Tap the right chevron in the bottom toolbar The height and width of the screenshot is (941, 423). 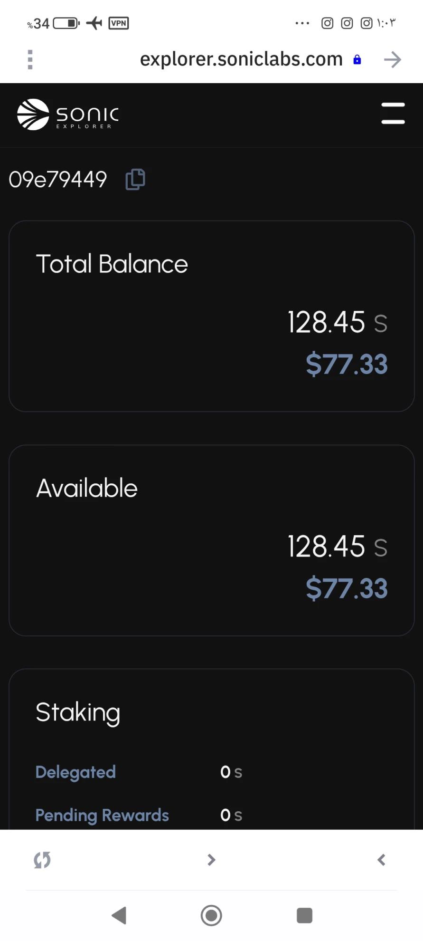click(212, 860)
